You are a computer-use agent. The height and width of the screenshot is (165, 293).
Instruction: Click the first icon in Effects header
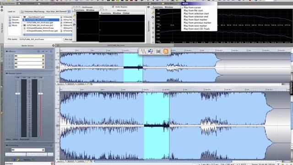38,51
